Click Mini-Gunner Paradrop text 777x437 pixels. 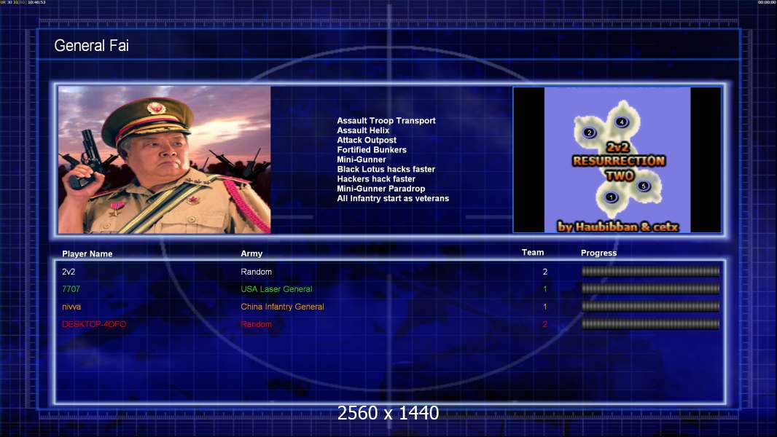[380, 189]
